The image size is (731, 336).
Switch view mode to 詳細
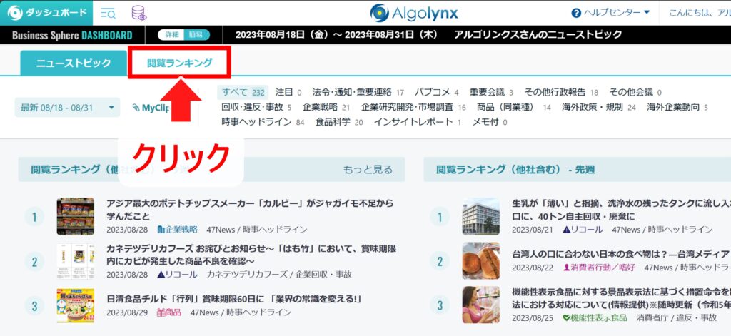click(x=173, y=35)
